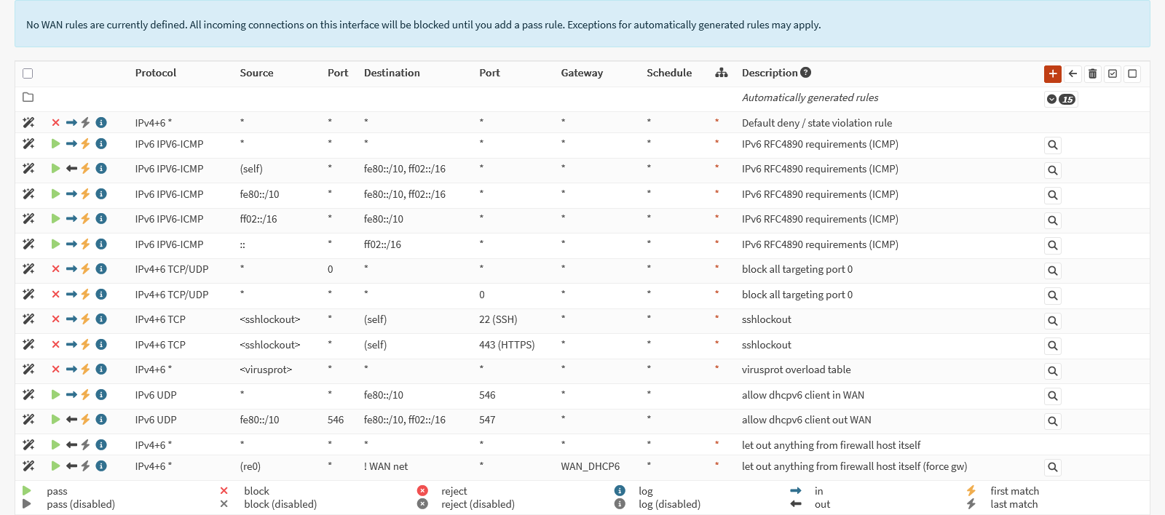This screenshot has height=515, width=1165.
Task: Click lightning bolt on block targeting port 0 source row
Action: coord(85,269)
